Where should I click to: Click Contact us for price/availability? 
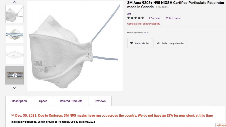[x=144, y=24]
